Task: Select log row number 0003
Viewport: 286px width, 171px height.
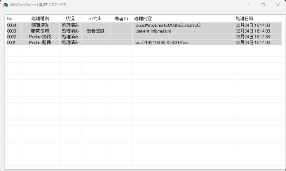Action: [x=11, y=31]
